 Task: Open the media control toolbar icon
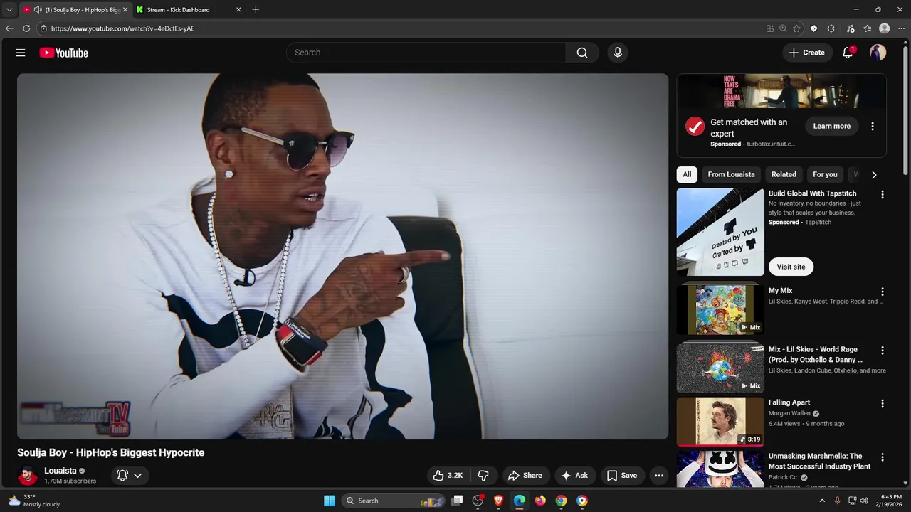[x=851, y=28]
